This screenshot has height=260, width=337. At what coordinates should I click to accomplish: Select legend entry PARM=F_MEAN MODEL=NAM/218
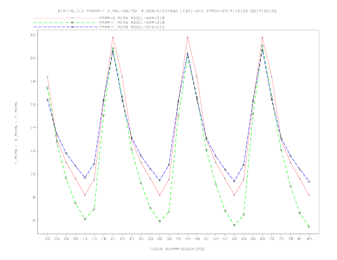tap(132, 23)
